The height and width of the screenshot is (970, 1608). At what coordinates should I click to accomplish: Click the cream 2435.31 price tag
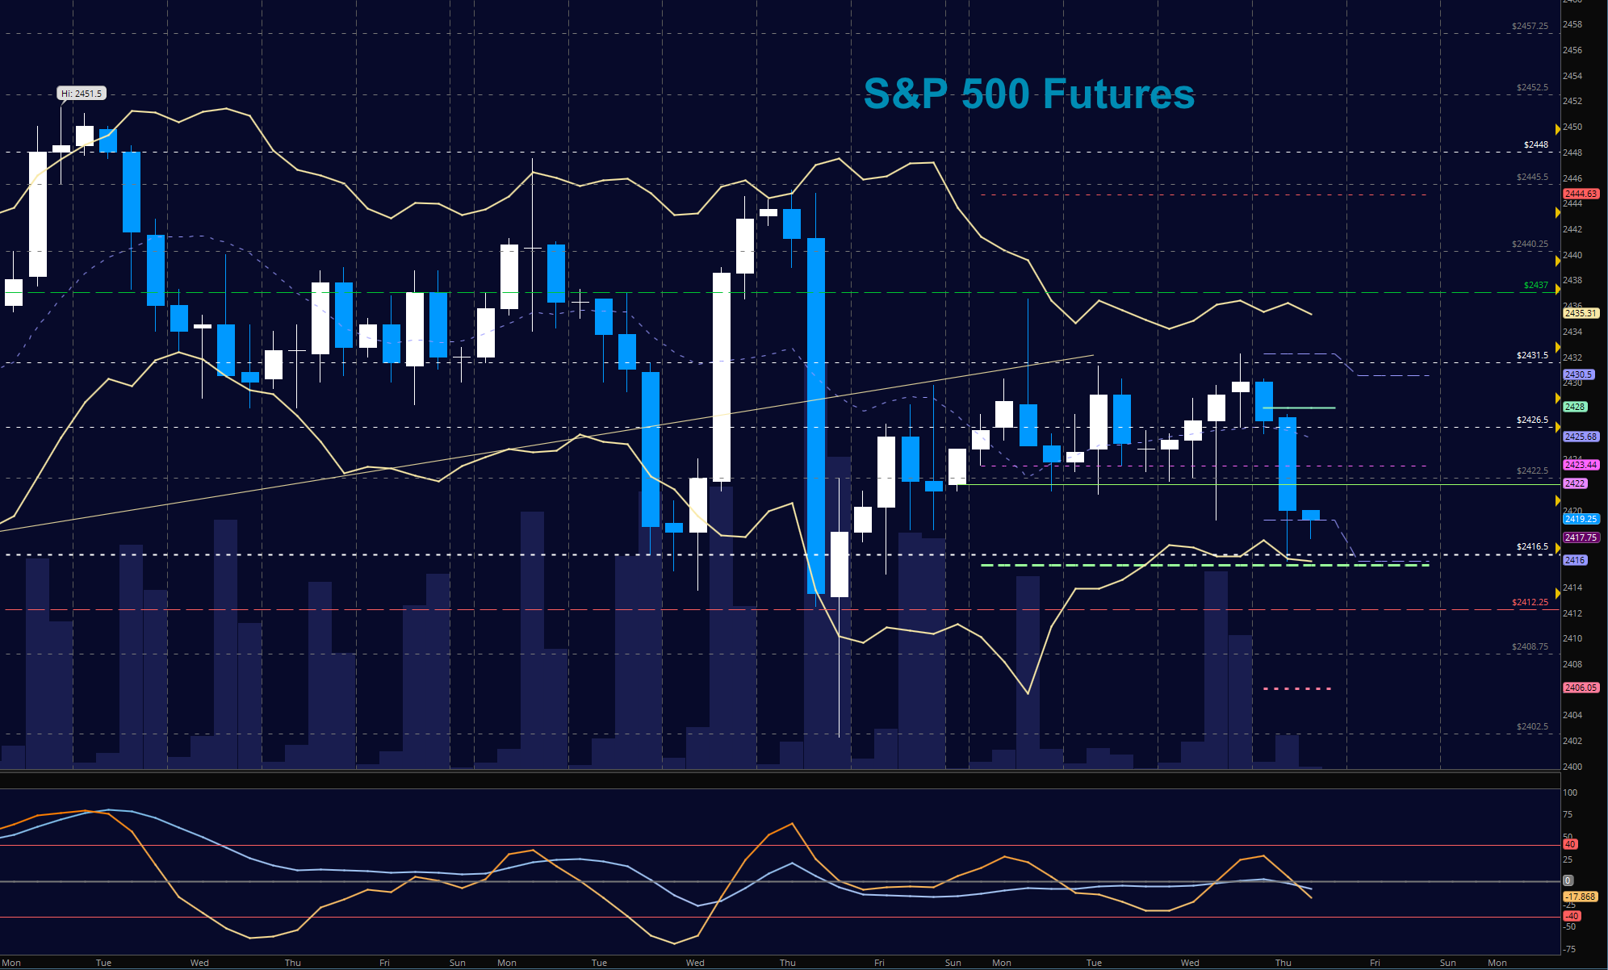click(1580, 313)
